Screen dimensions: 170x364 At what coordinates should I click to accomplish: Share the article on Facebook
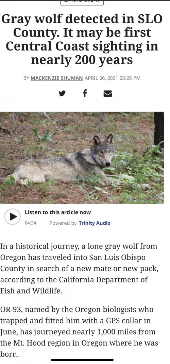pyautogui.click(x=85, y=93)
